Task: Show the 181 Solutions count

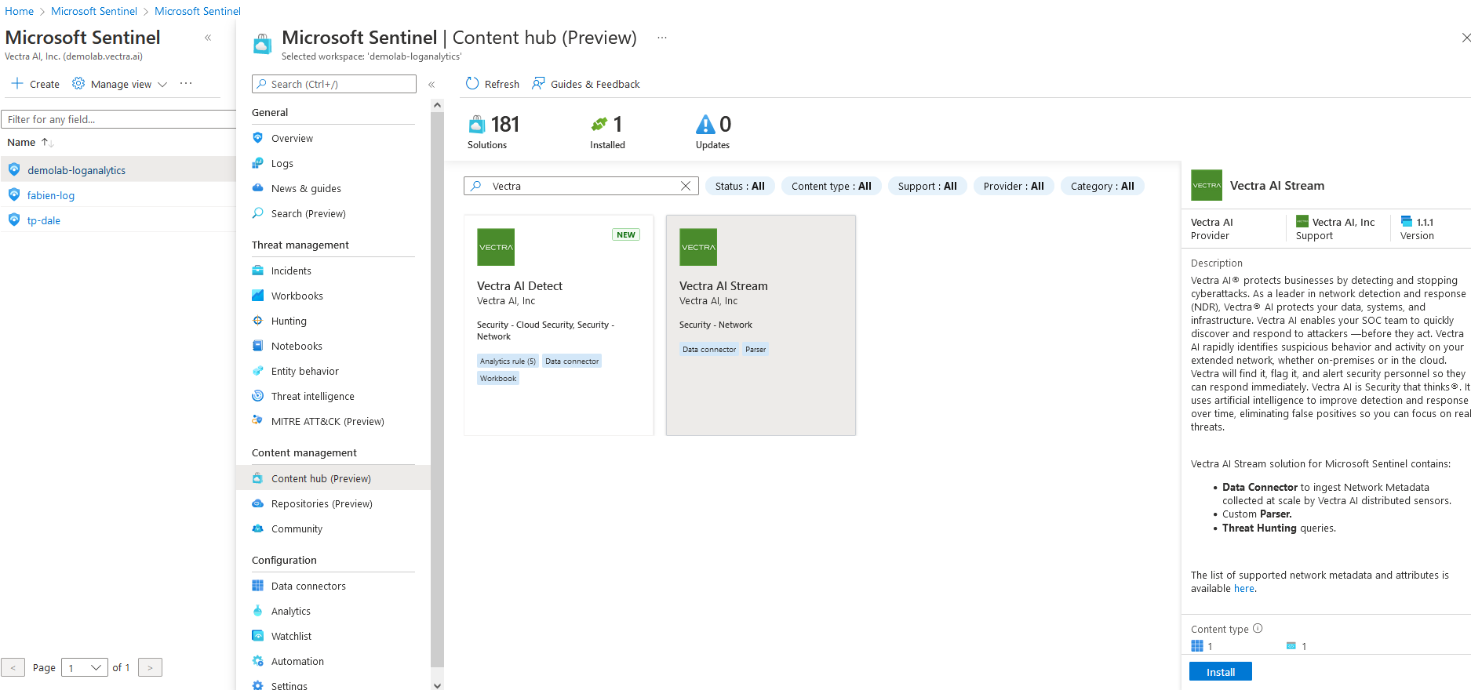Action: pos(493,132)
